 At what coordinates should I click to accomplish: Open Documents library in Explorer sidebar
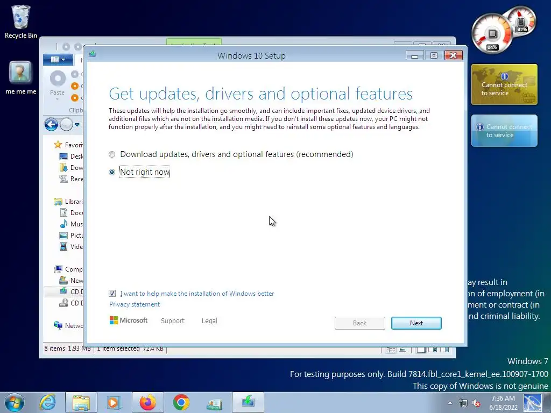click(x=72, y=213)
